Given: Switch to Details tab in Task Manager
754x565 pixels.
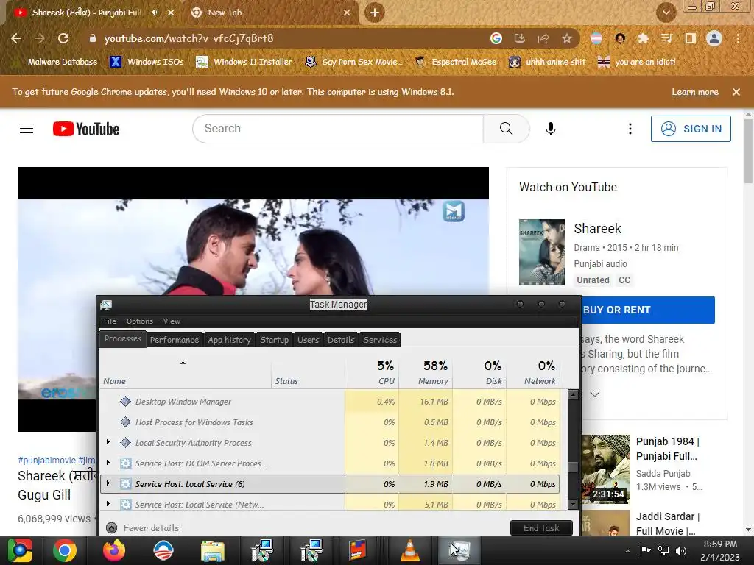Looking at the screenshot, I should [x=341, y=340].
